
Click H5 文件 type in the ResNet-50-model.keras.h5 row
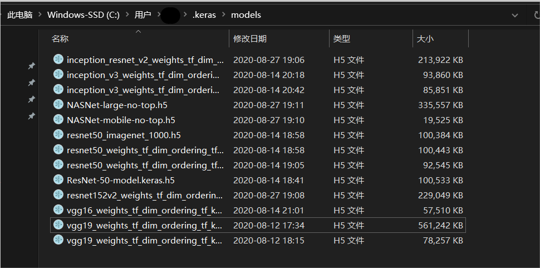(x=349, y=180)
